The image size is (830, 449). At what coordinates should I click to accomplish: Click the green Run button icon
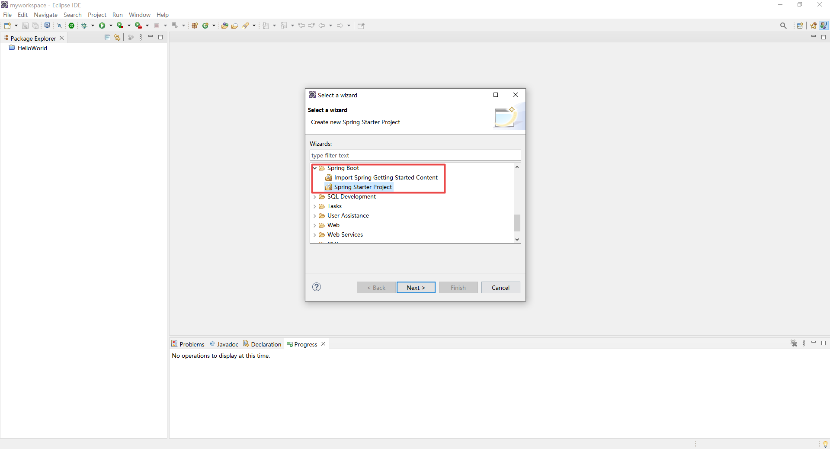point(102,26)
